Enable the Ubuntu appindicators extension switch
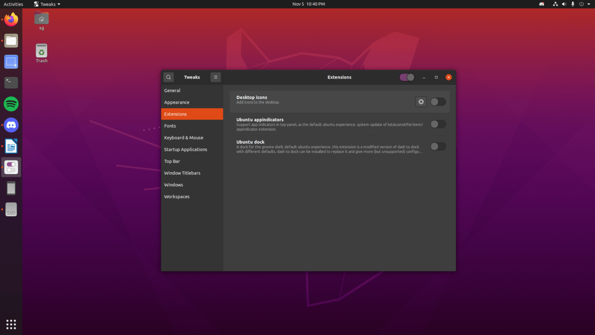The image size is (595, 335). (x=438, y=124)
